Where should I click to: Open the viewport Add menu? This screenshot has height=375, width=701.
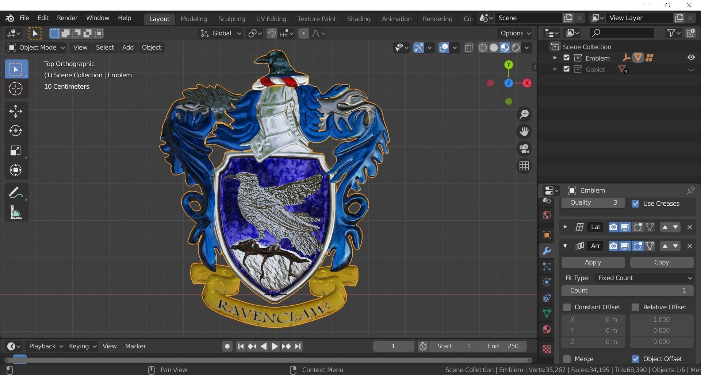pyautogui.click(x=128, y=47)
